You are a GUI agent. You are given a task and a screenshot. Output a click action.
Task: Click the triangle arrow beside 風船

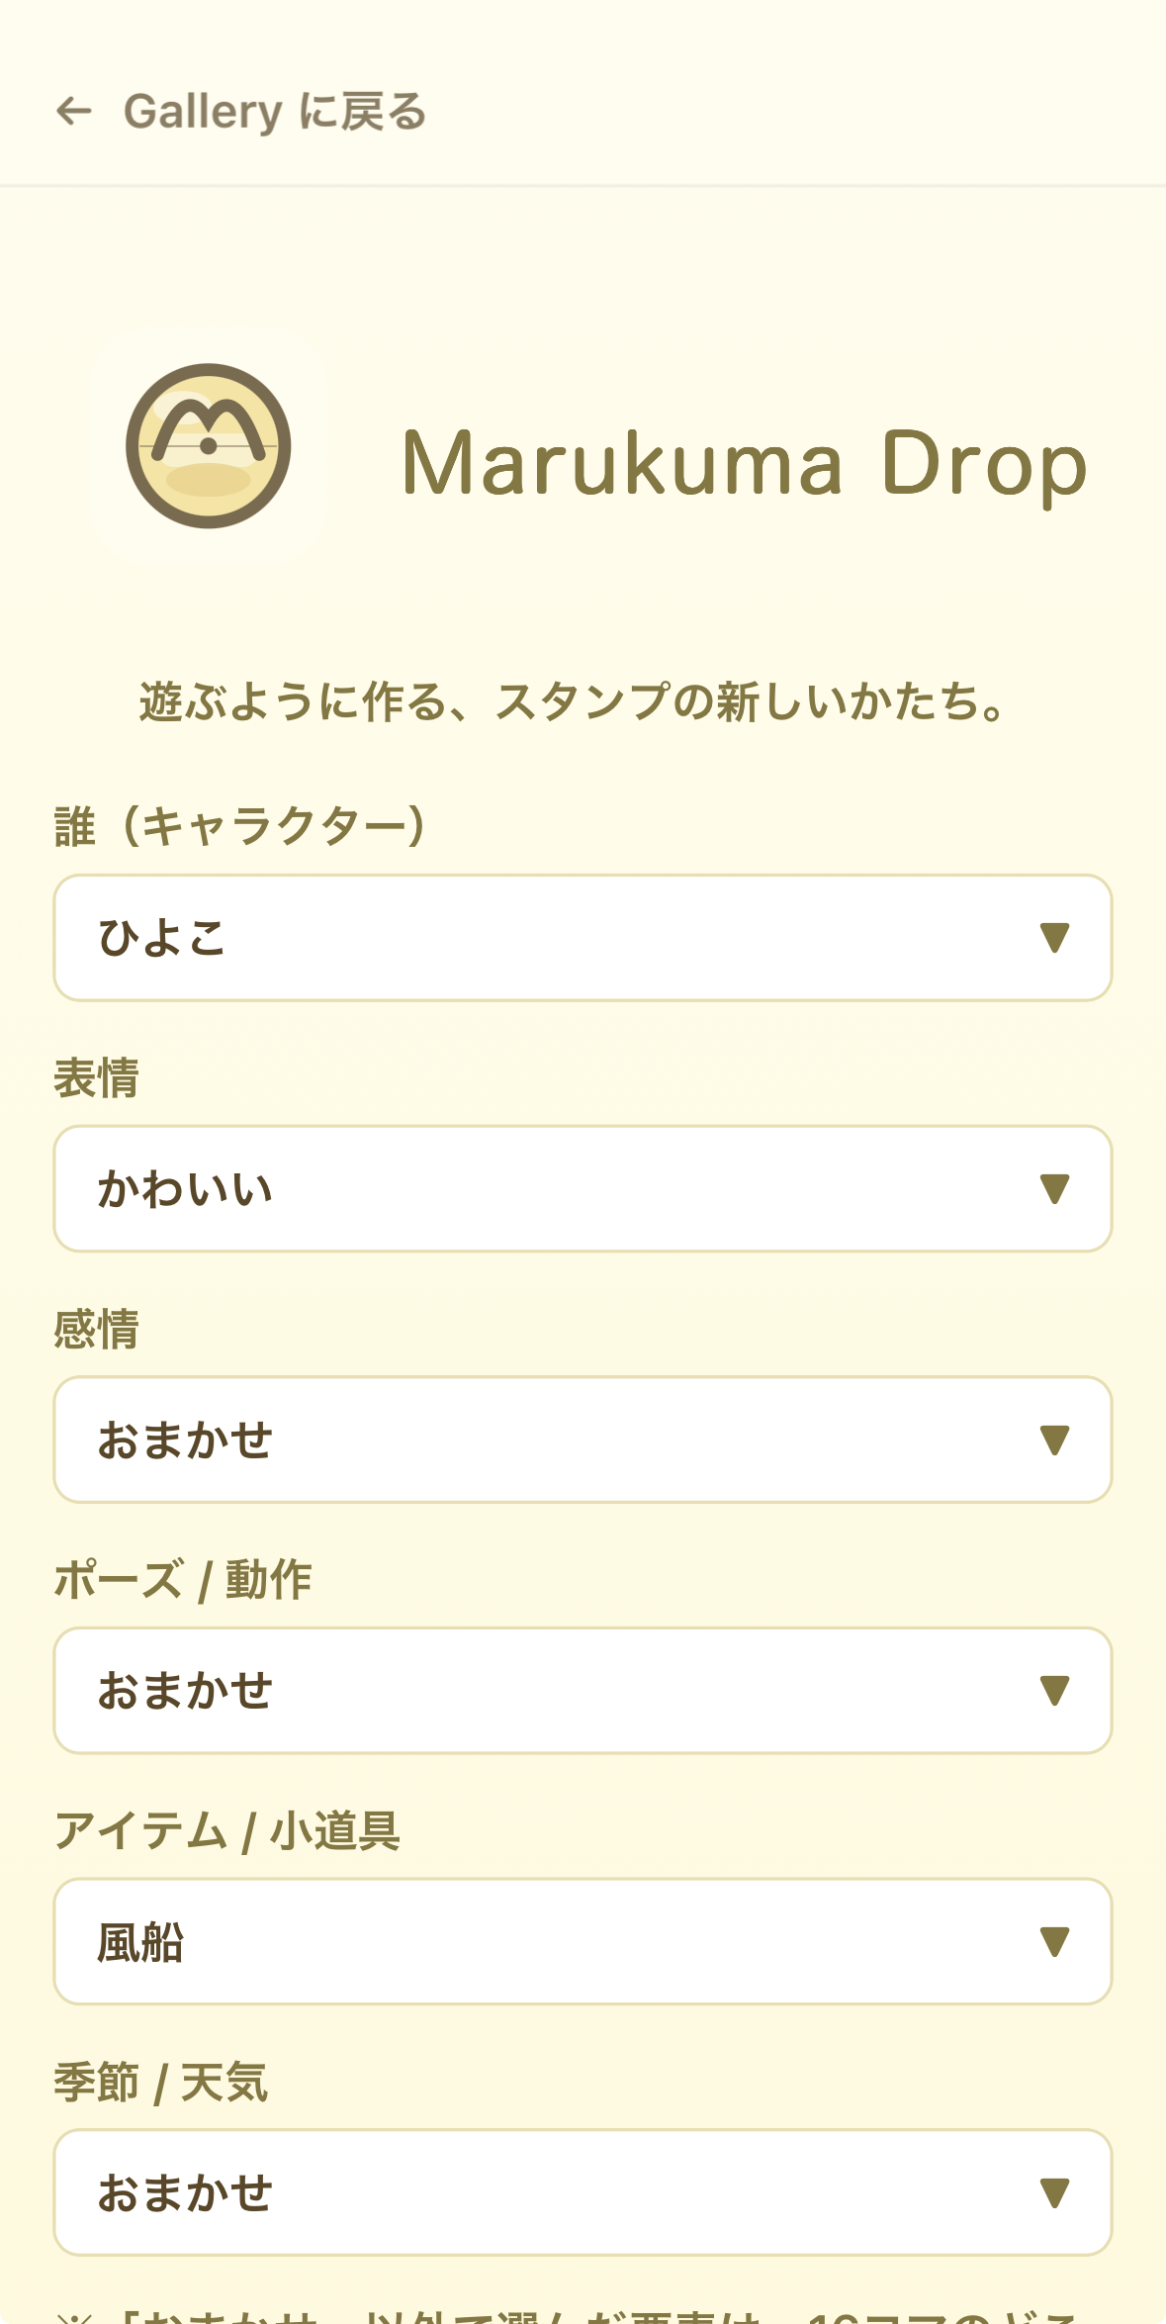pos(1054,1942)
